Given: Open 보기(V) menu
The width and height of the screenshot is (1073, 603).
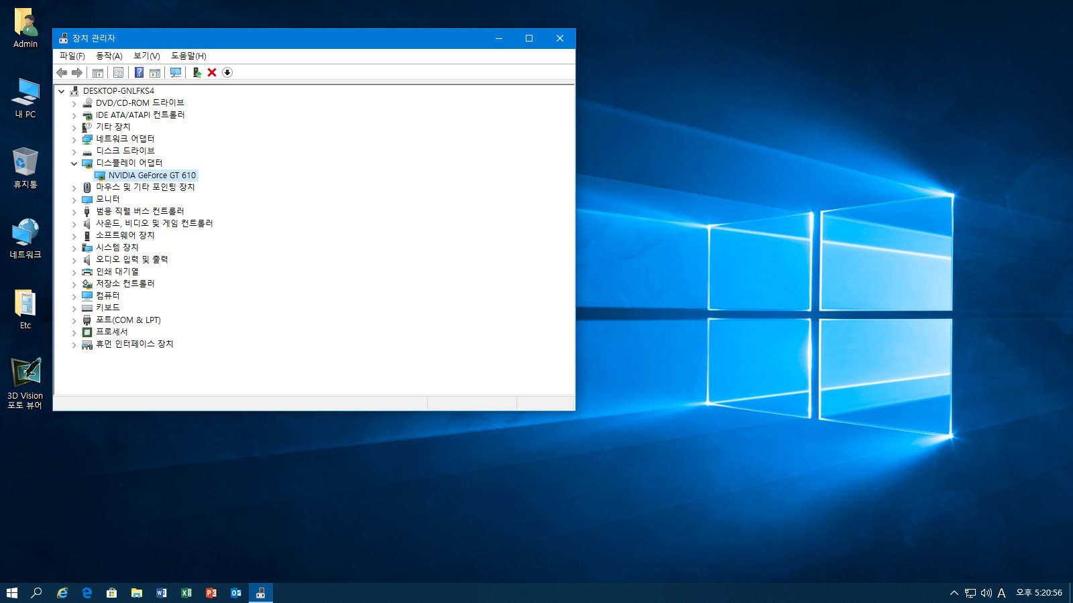Looking at the screenshot, I should [x=147, y=56].
